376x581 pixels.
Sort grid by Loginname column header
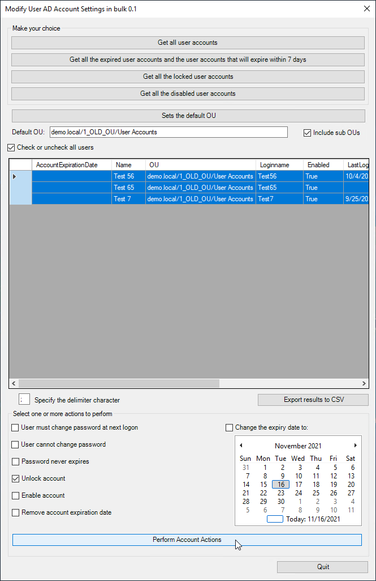(274, 165)
